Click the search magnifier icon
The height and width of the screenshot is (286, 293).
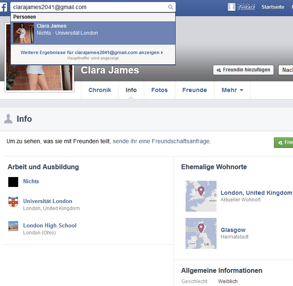pyautogui.click(x=170, y=7)
